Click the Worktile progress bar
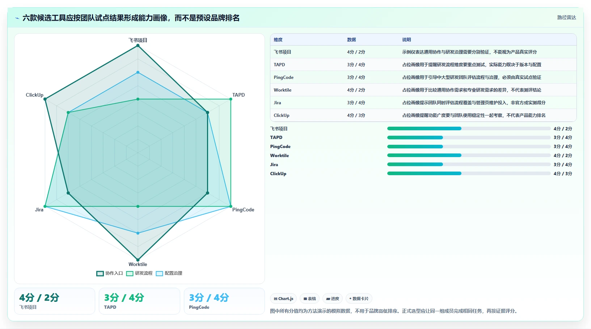This screenshot has width=591, height=329. tap(469, 155)
